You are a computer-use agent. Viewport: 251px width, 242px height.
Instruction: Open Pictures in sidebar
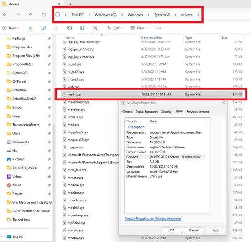point(18,159)
